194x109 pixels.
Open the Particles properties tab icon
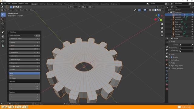[167, 71]
